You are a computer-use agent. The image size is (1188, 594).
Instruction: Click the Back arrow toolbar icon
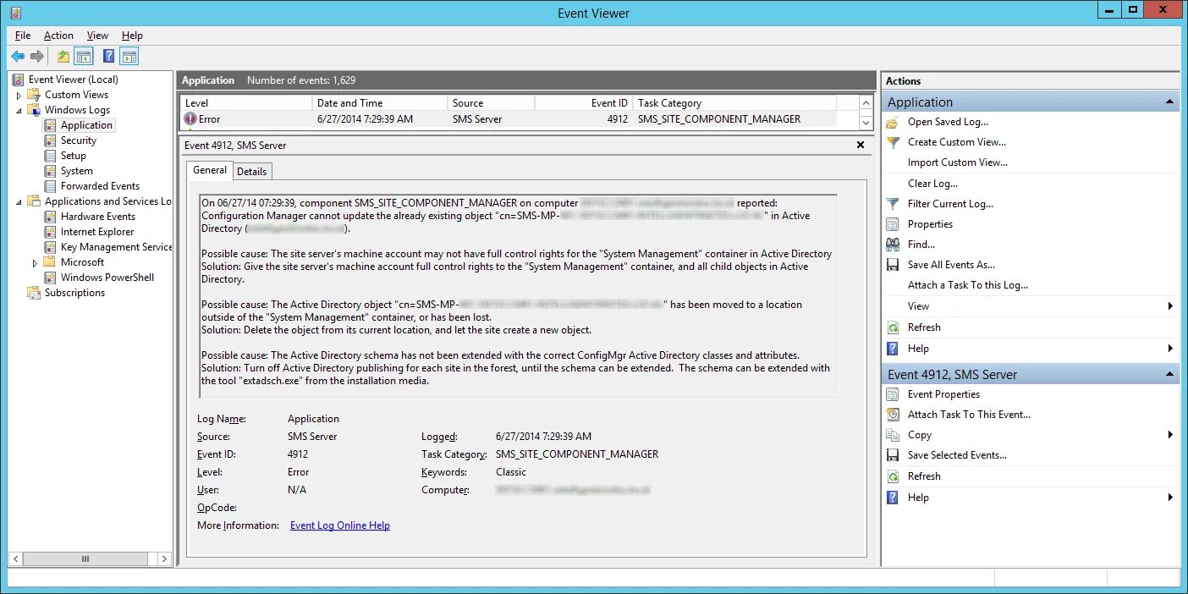click(18, 57)
